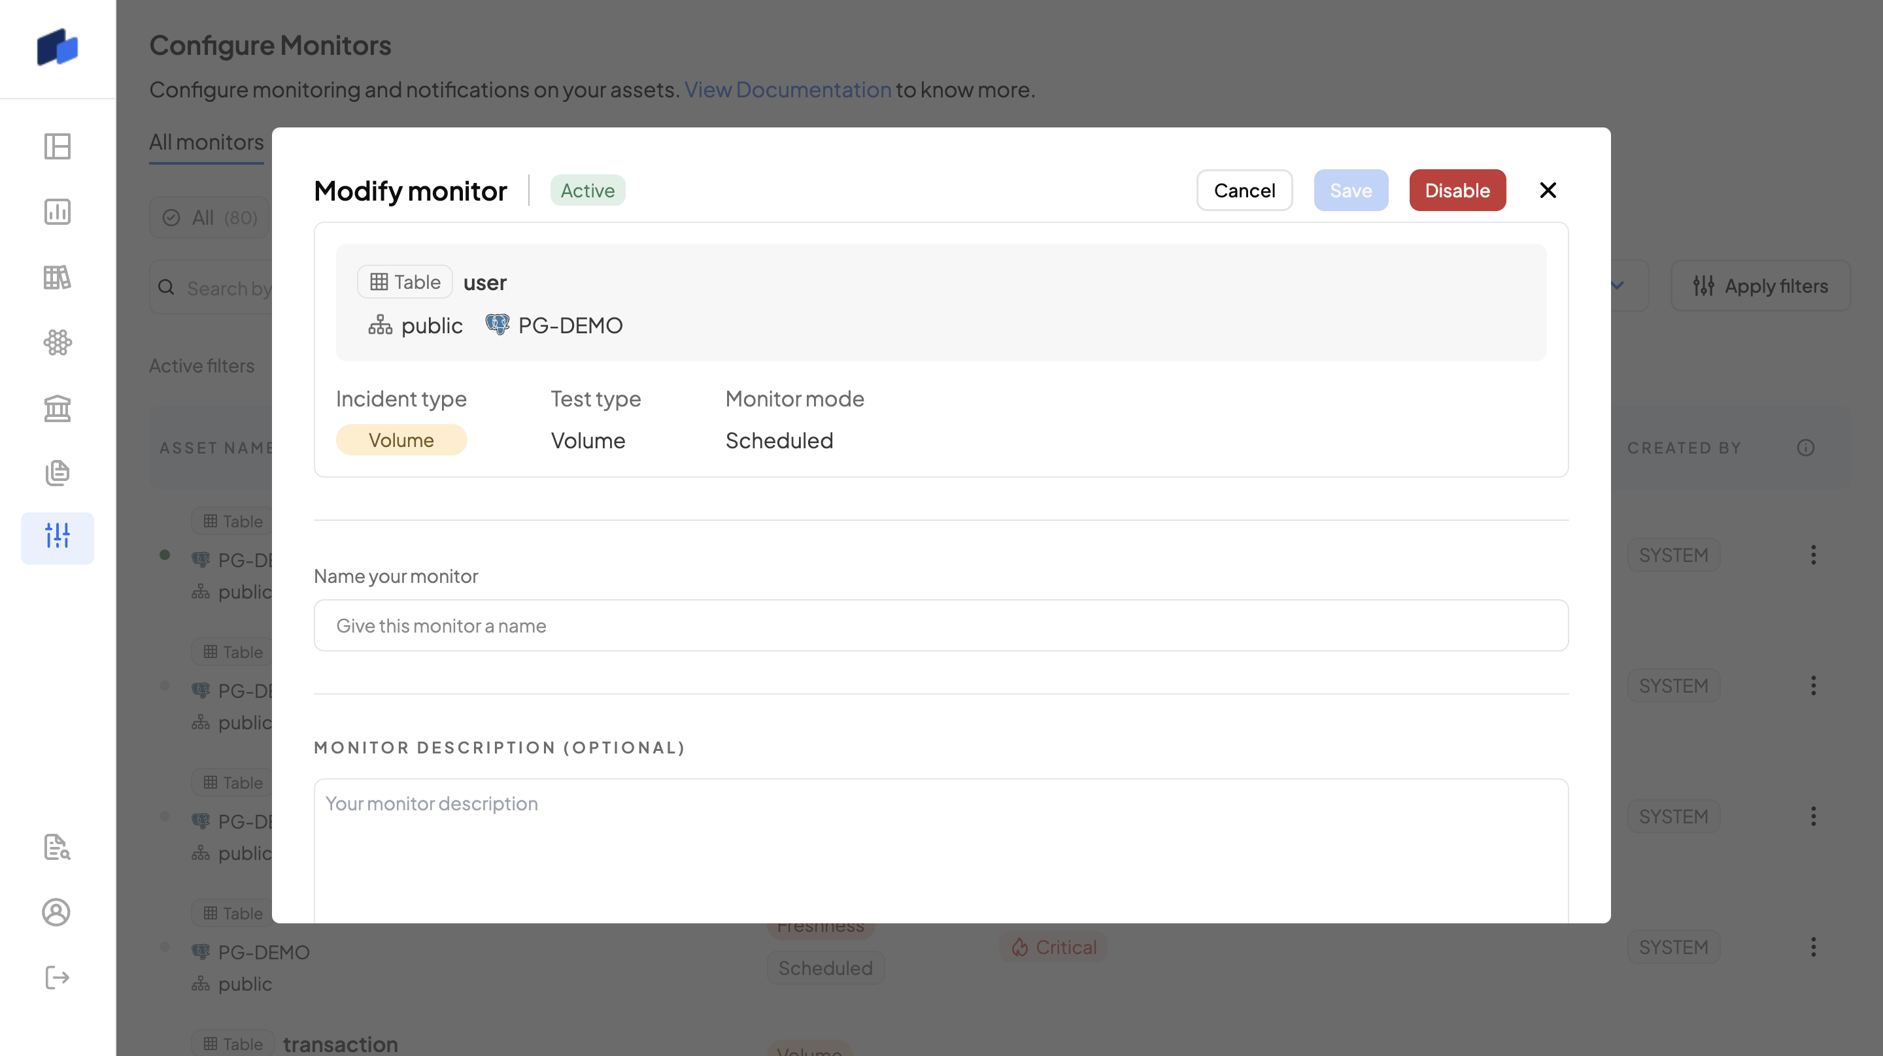Screen dimensions: 1883x1056
Task: Open the View Documentation link
Action: click(x=787, y=90)
